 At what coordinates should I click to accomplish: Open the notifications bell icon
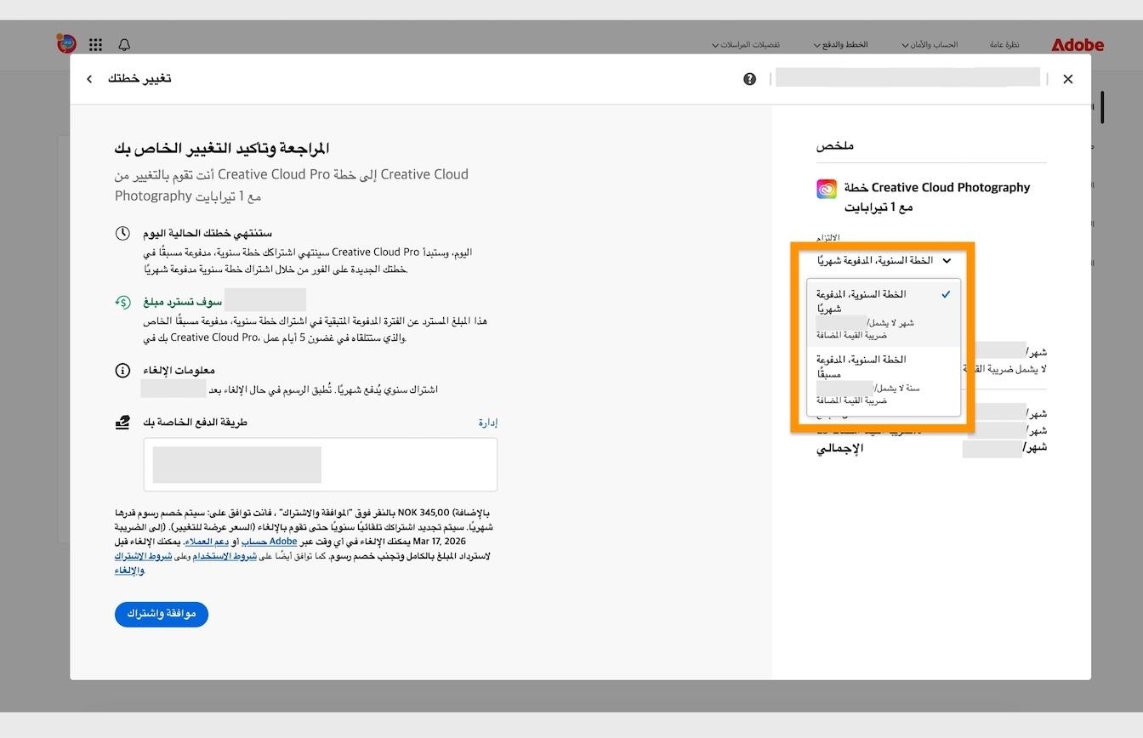[124, 44]
